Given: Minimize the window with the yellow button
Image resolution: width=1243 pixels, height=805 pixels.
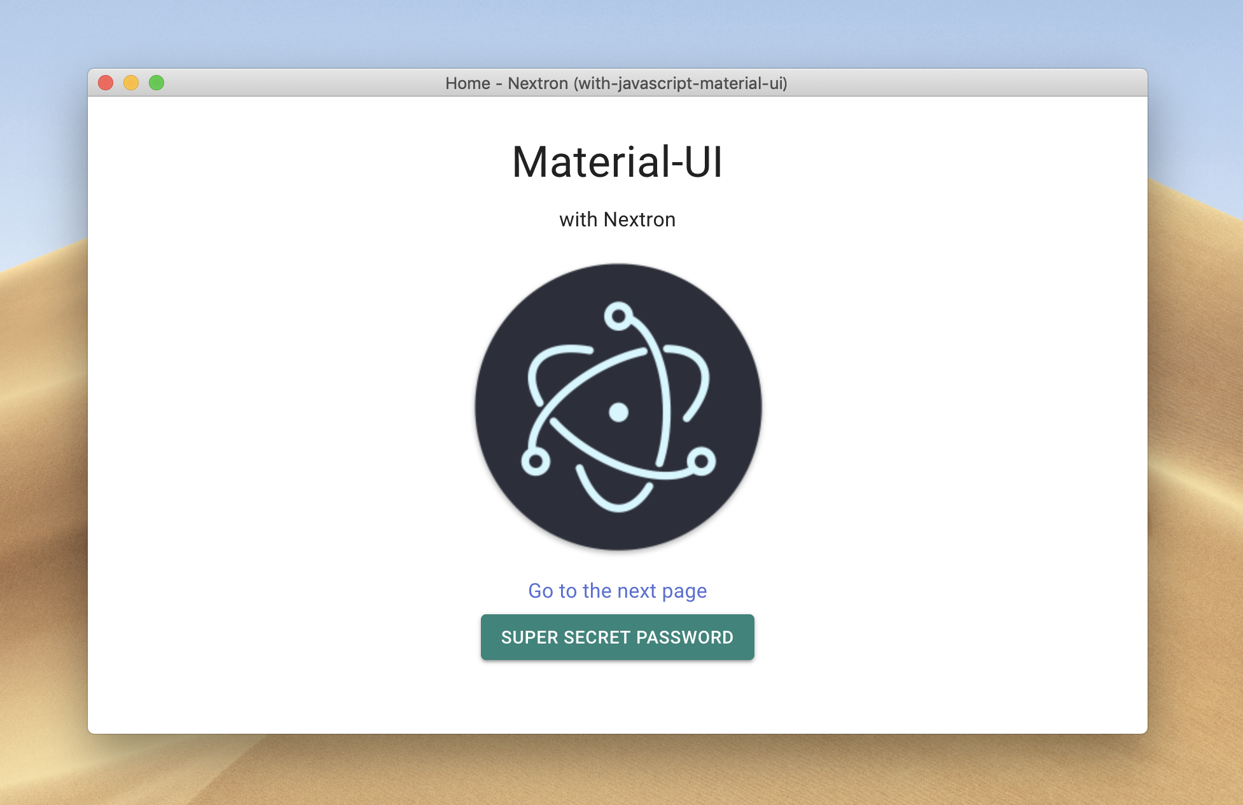Looking at the screenshot, I should tap(131, 83).
